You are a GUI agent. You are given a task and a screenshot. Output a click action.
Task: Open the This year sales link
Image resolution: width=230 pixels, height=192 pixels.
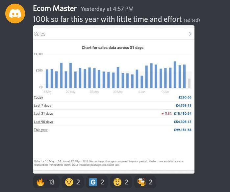click(x=41, y=130)
